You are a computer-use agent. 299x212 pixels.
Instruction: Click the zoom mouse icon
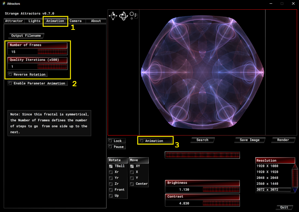point(134,15)
